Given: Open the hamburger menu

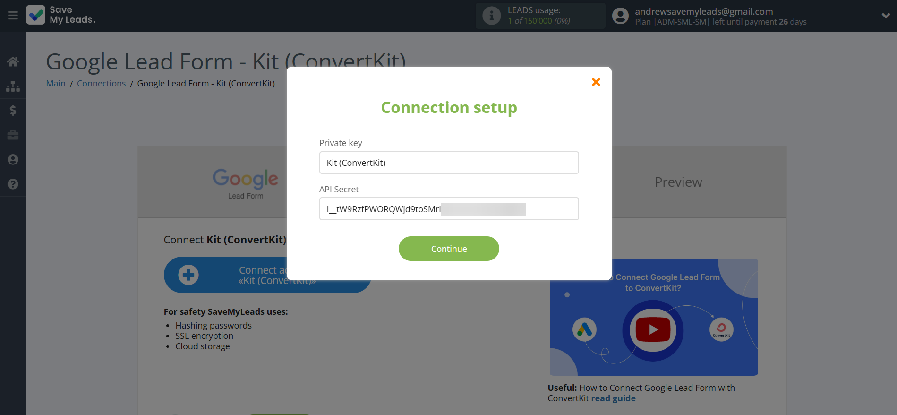Looking at the screenshot, I should pos(13,16).
